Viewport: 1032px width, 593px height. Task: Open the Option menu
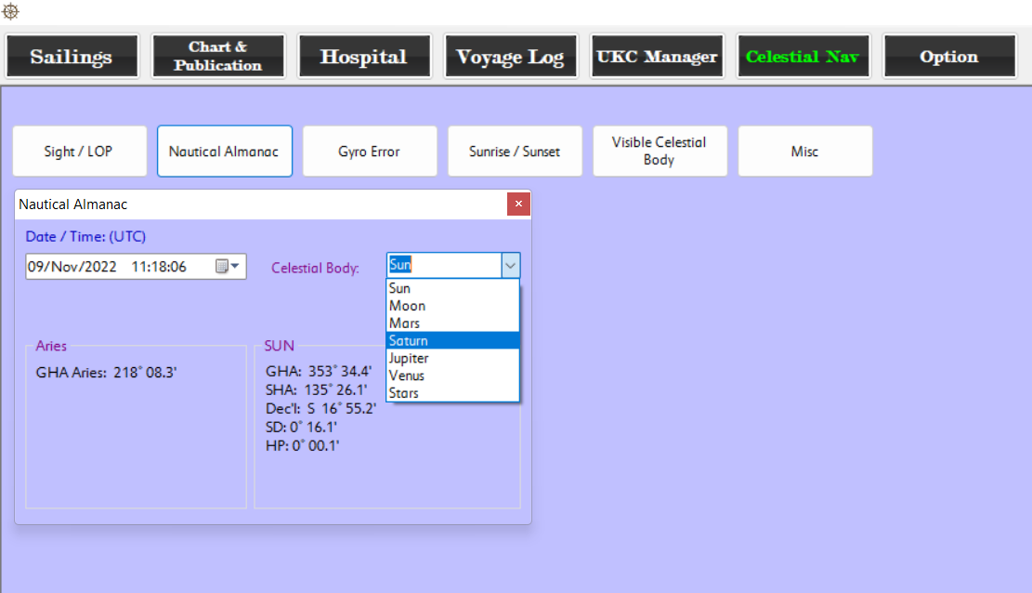coord(948,57)
